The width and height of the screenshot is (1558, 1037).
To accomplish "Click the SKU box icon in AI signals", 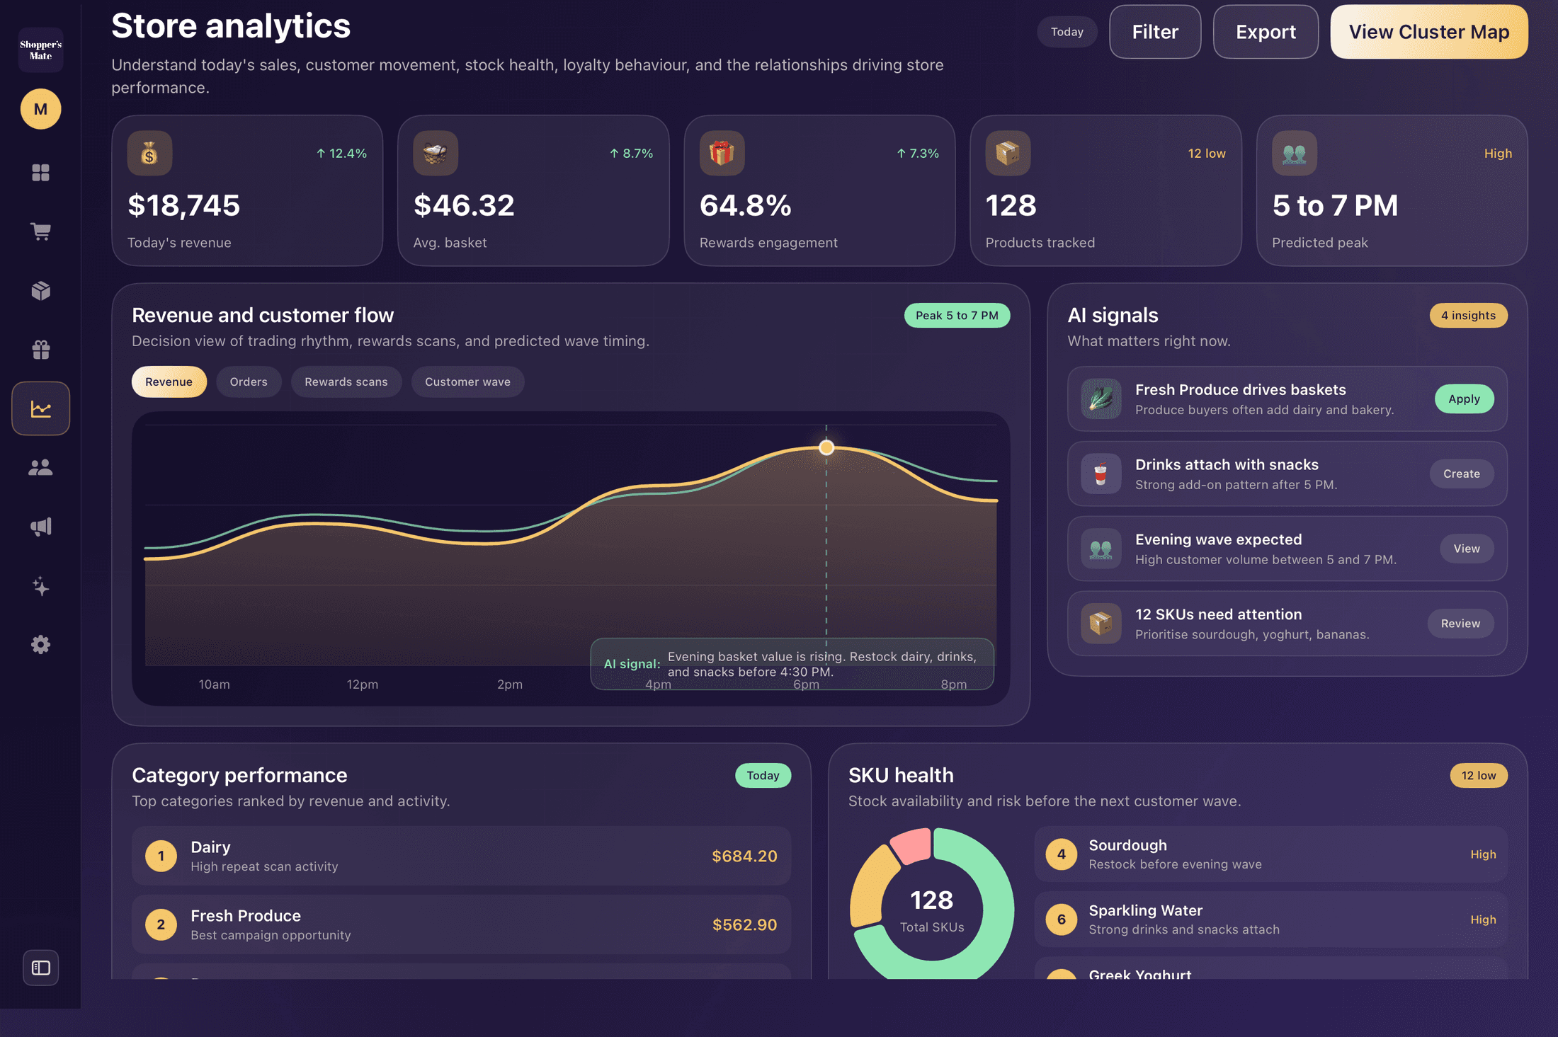I will 1101,624.
